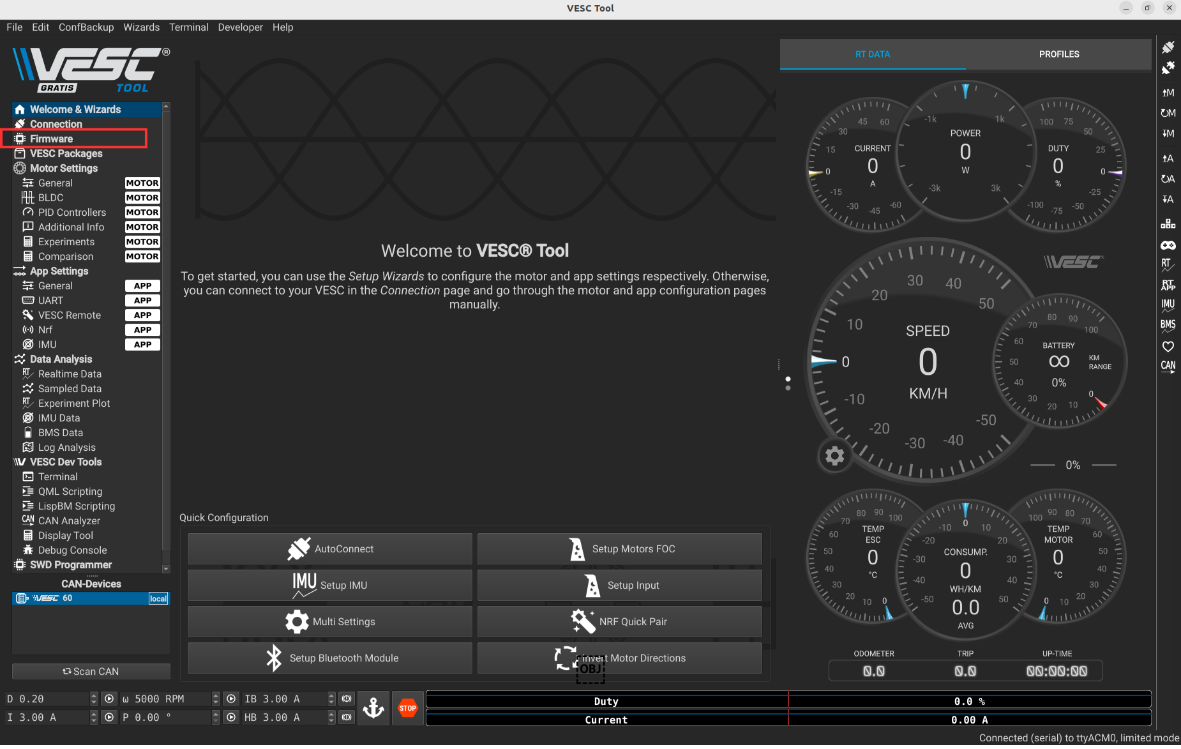Decrement the I 3.00 A spinner arrow

pos(94,722)
